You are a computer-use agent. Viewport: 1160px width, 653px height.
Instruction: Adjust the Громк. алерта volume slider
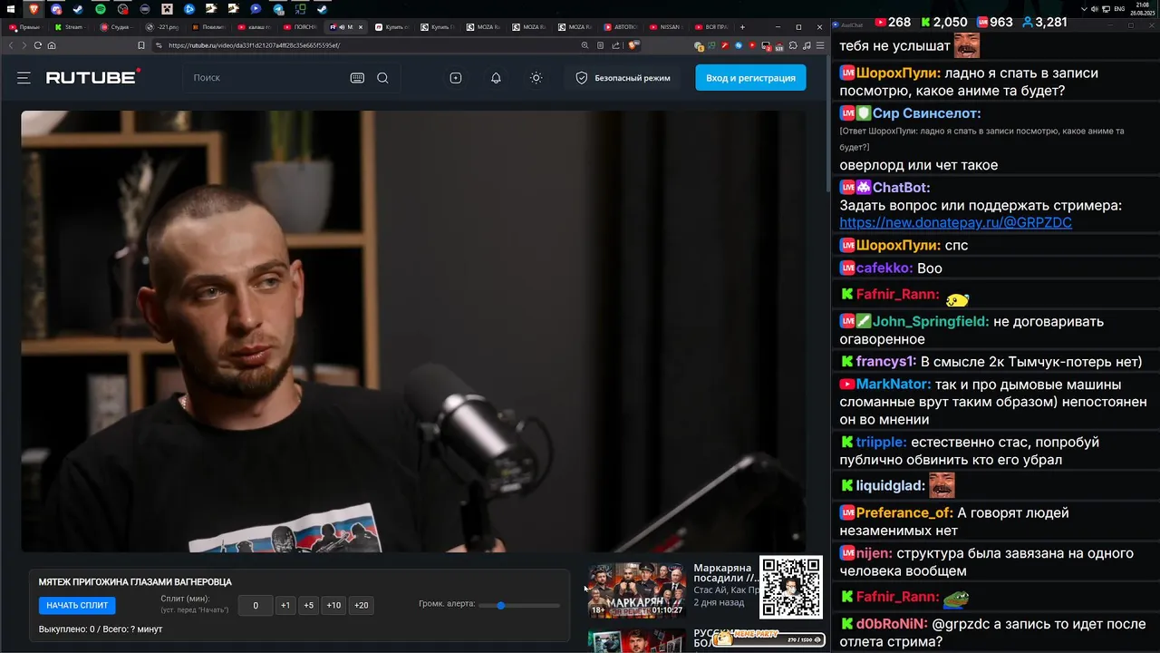click(x=518, y=605)
